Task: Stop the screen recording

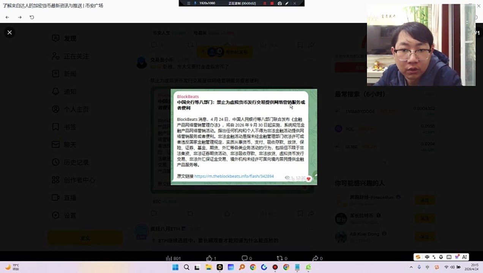Action: pyautogui.click(x=272, y=3)
